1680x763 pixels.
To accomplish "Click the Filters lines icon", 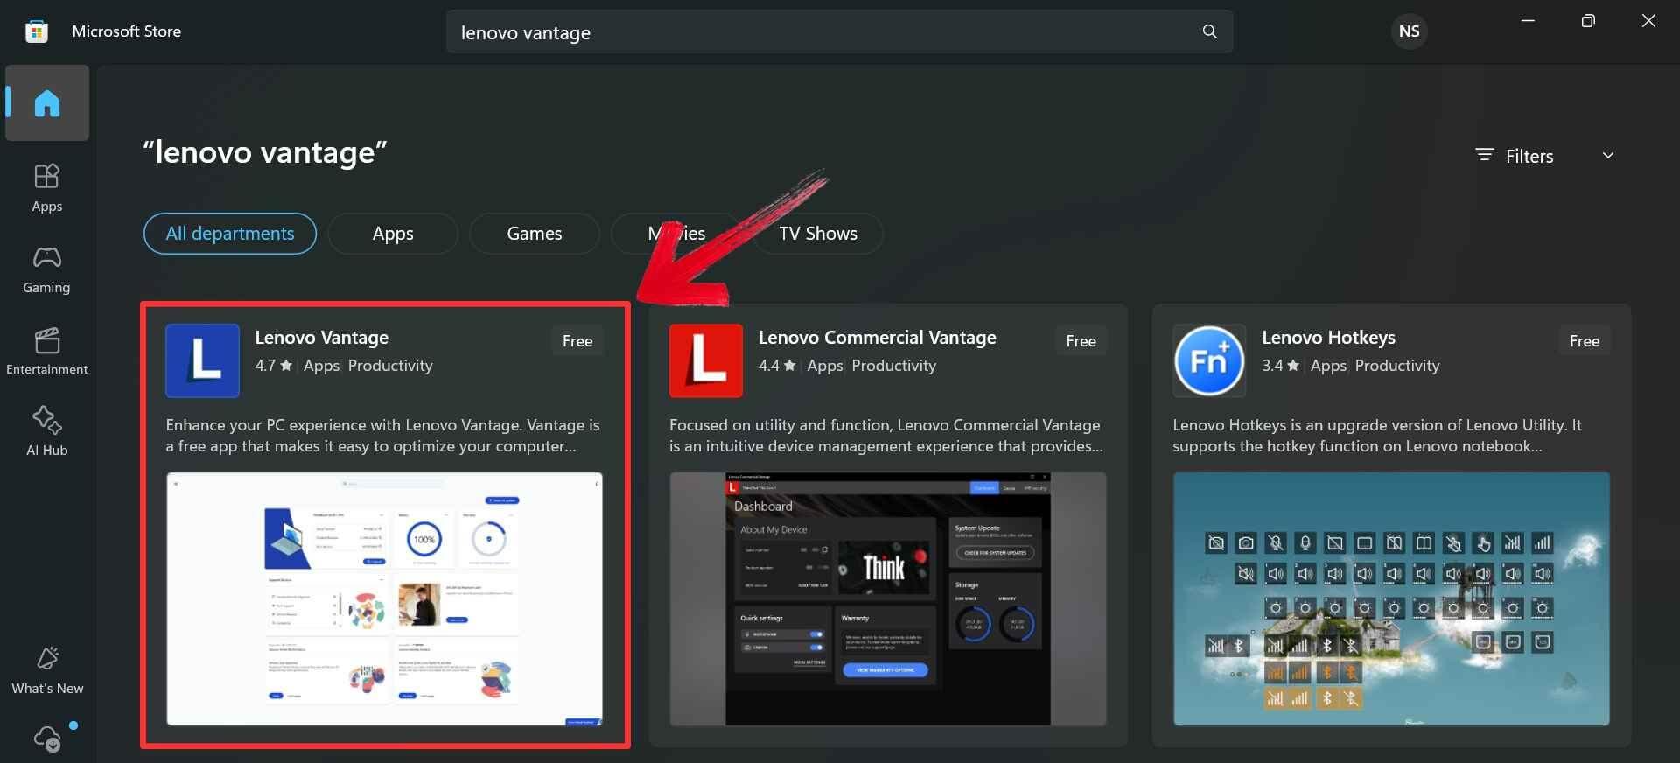I will point(1484,155).
